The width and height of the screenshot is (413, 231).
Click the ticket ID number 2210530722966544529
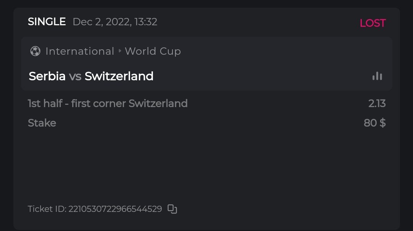pos(115,209)
